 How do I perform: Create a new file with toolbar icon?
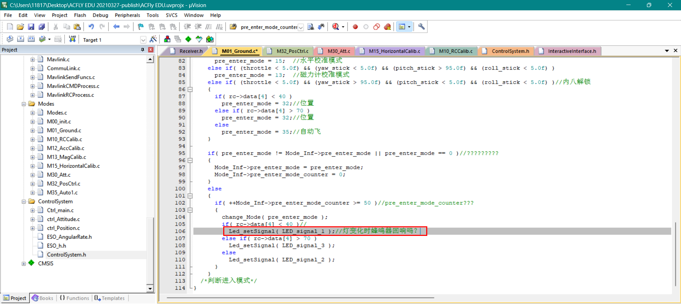pyautogui.click(x=10, y=27)
